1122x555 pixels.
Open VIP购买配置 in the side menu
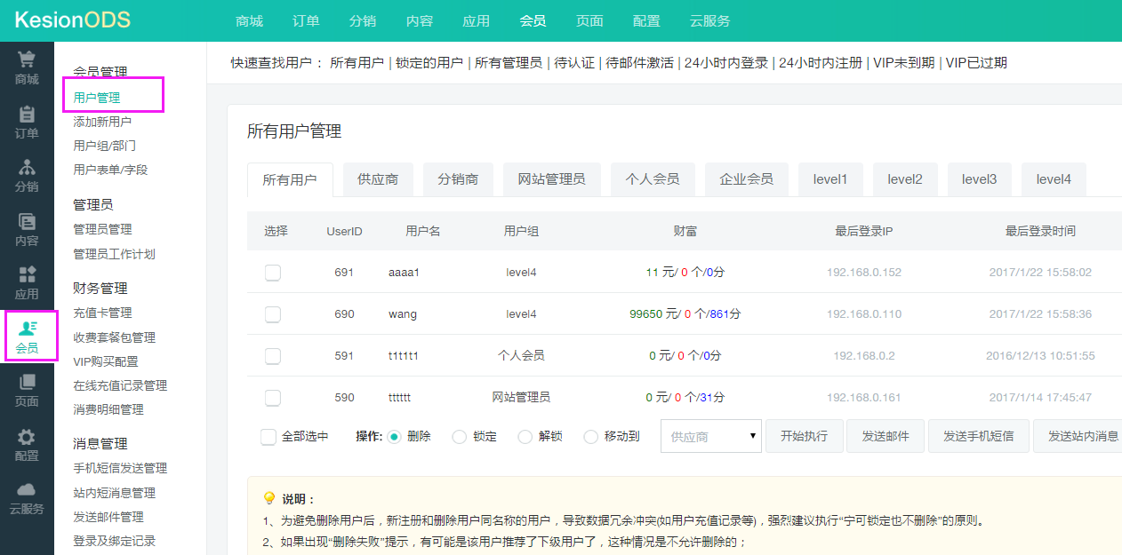click(x=106, y=361)
